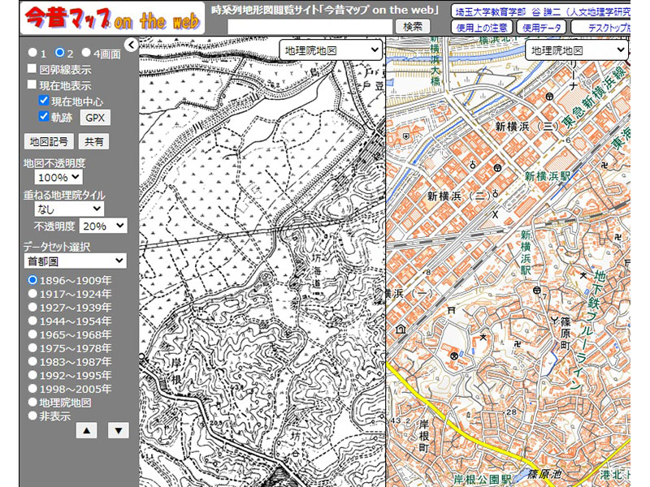Select the 4画面 layout option
The width and height of the screenshot is (650, 487).
86,53
